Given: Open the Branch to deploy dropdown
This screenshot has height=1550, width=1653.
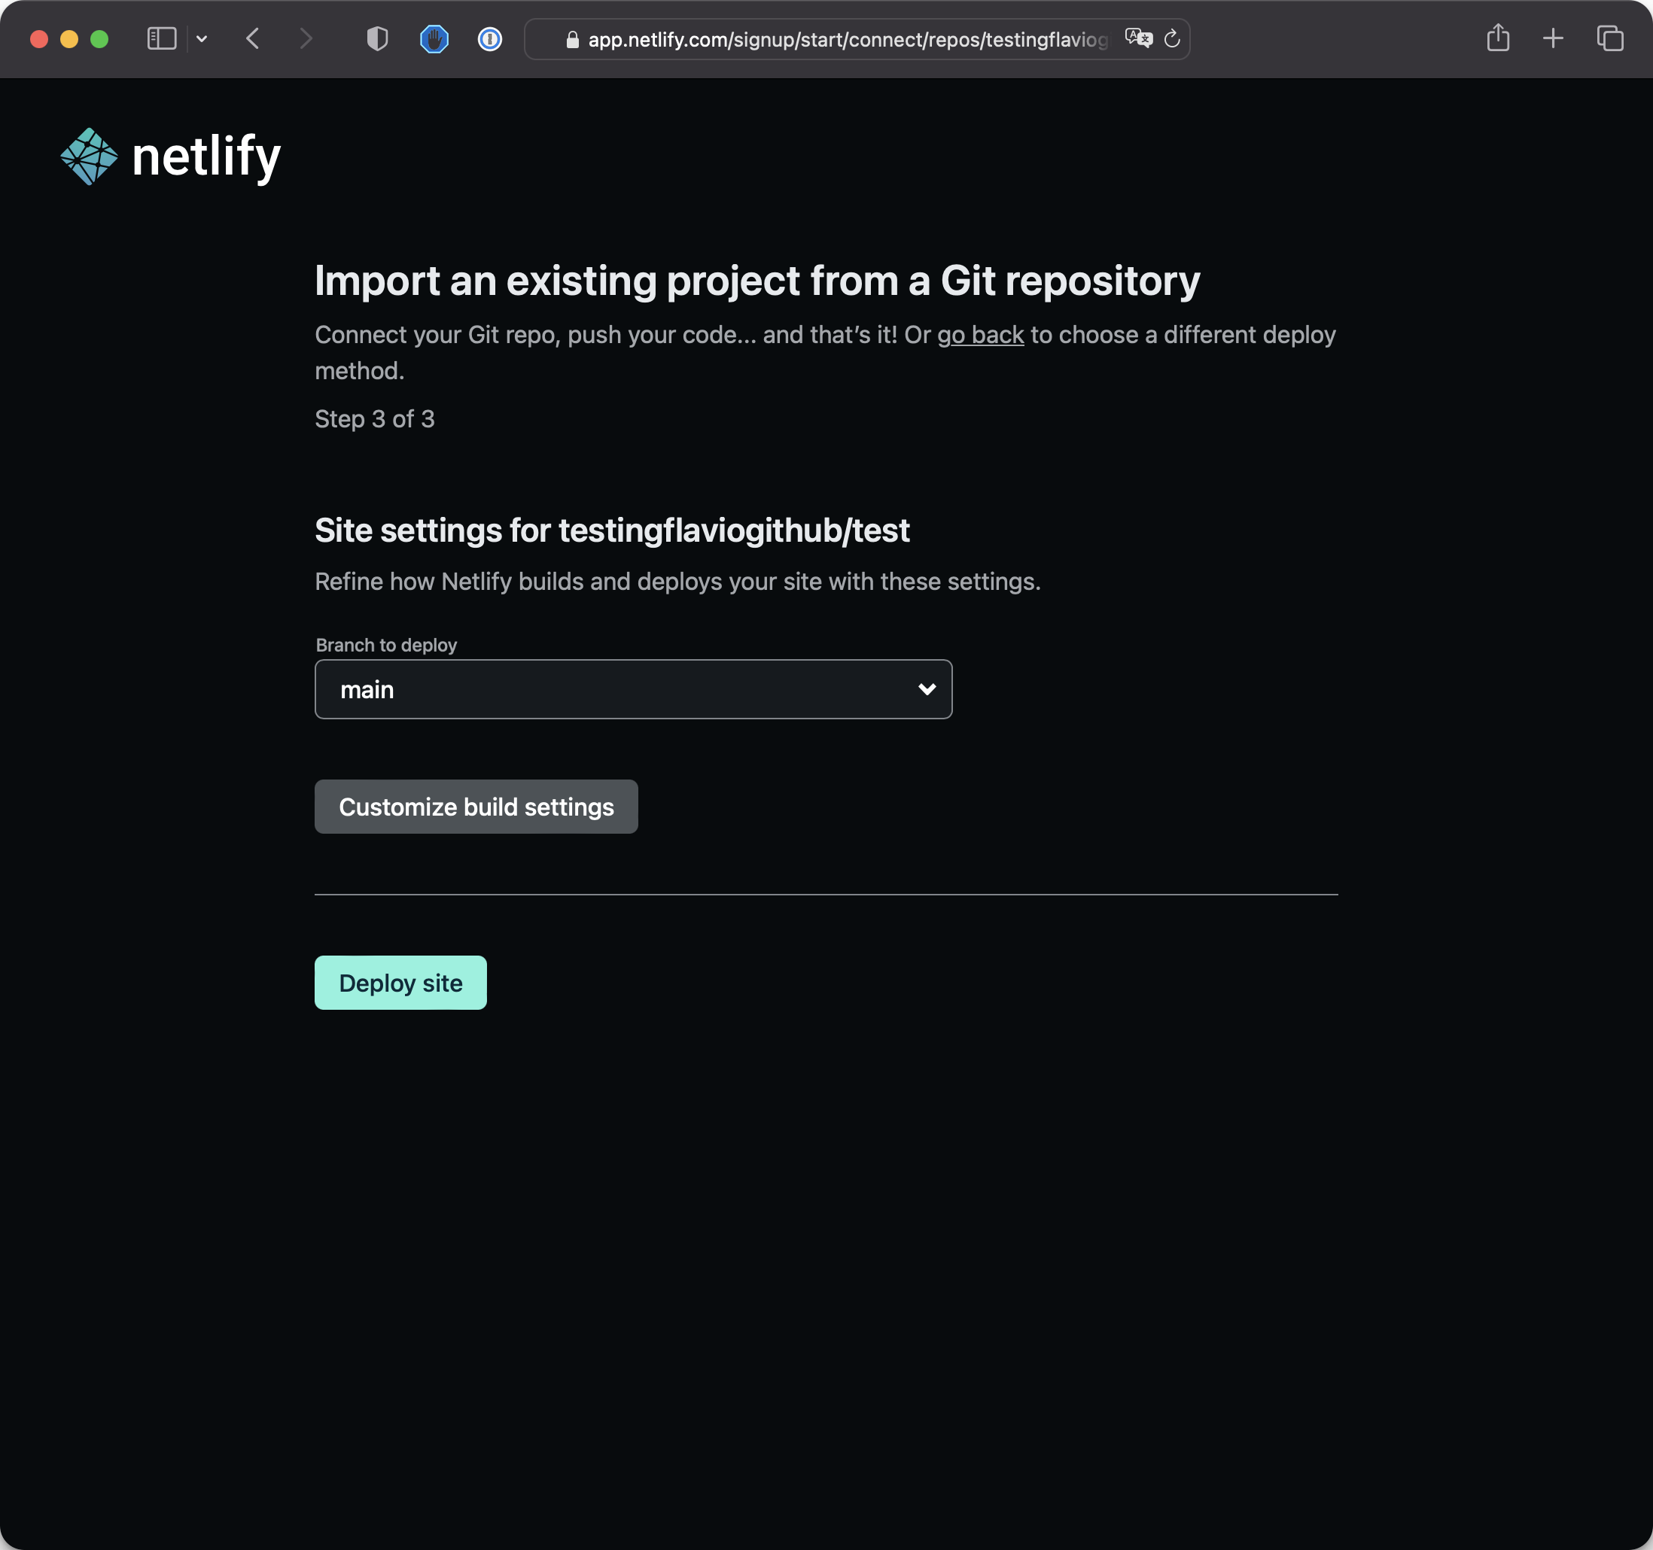Looking at the screenshot, I should (632, 689).
